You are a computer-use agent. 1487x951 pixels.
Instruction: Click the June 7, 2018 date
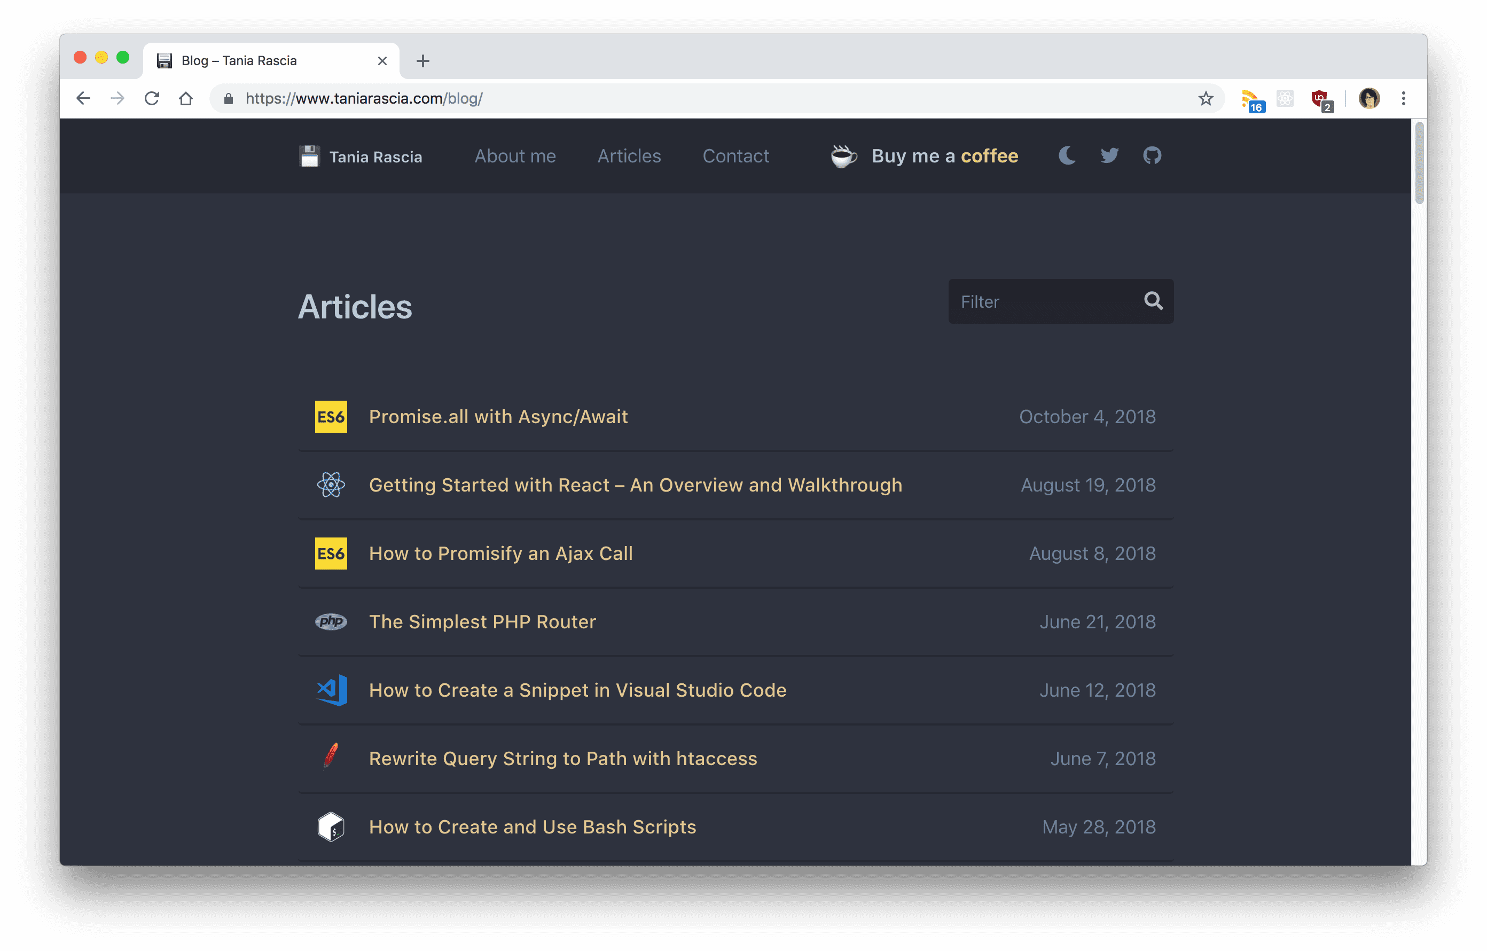[x=1103, y=759]
